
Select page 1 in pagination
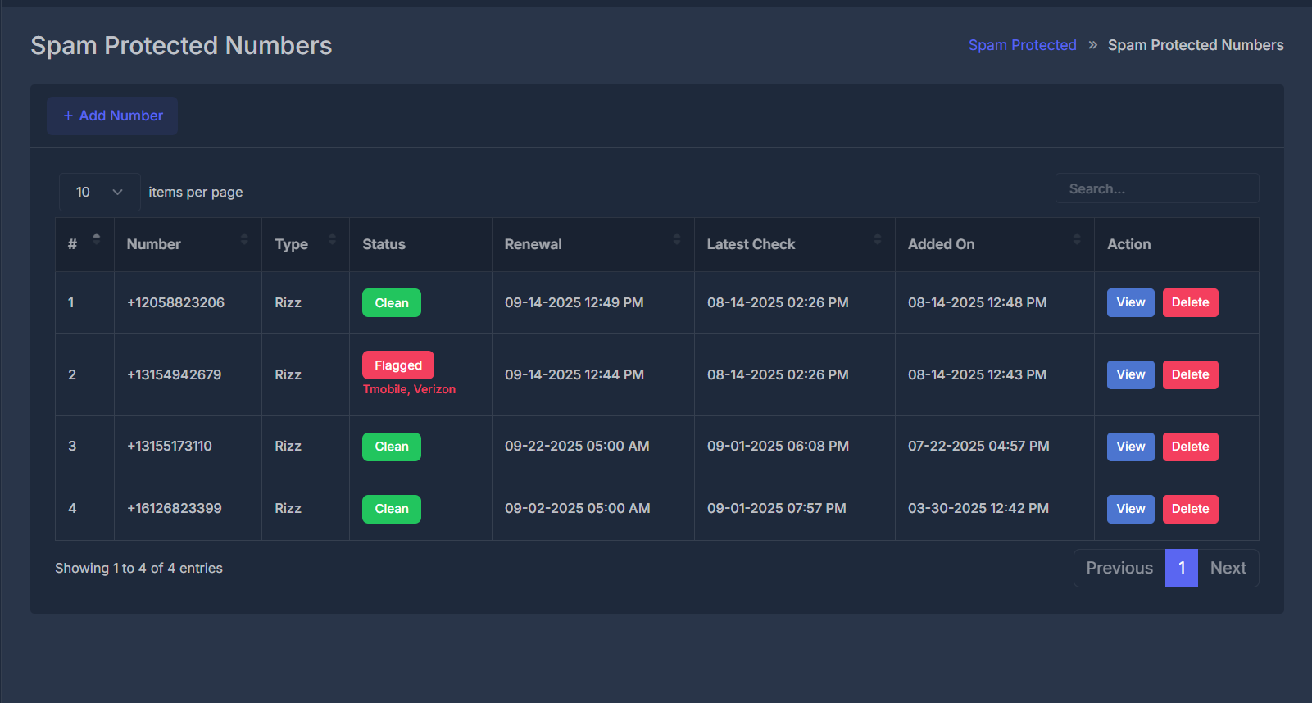(x=1182, y=568)
